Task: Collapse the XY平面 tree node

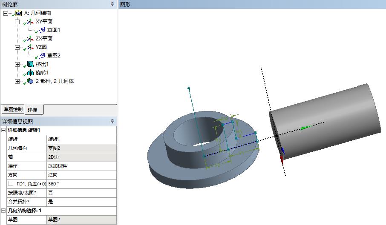Action: [17, 22]
